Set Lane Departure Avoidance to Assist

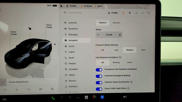coord(130,62)
